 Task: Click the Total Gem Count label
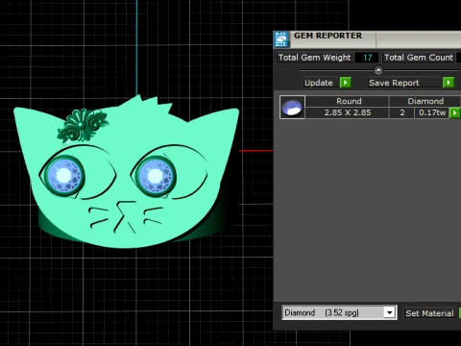[419, 58]
